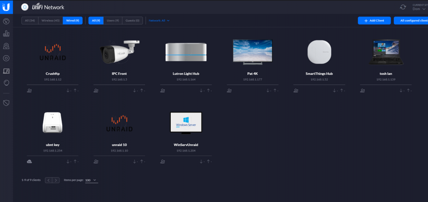Image resolution: width=428 pixels, height=202 pixels.
Task: Select the Wired (9) filter
Action: [73, 21]
